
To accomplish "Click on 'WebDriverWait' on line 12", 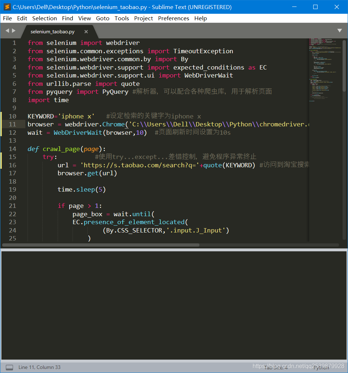I will [78, 133].
